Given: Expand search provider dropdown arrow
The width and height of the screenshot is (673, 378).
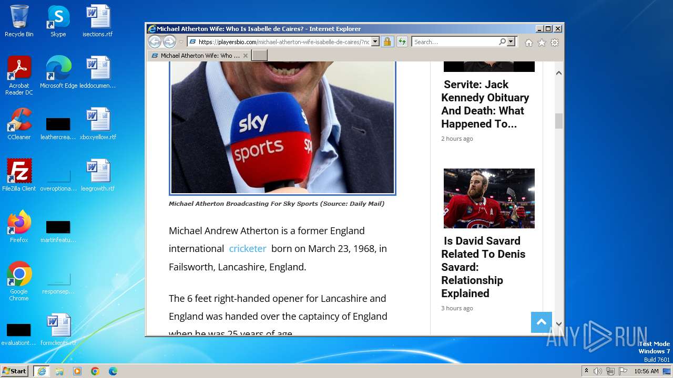Looking at the screenshot, I should coord(511,42).
